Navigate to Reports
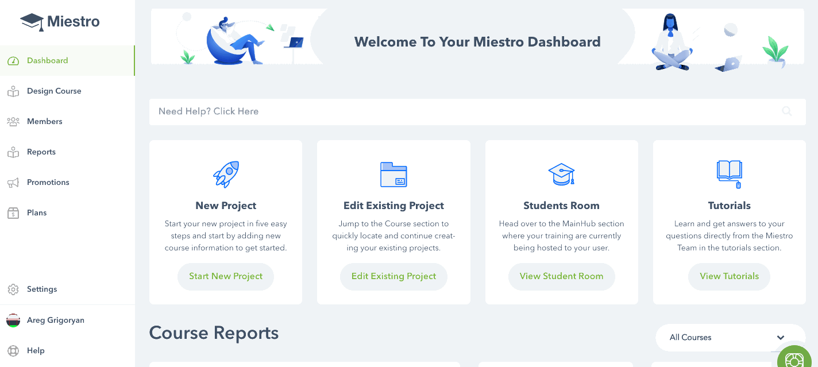The image size is (818, 367). (67, 152)
